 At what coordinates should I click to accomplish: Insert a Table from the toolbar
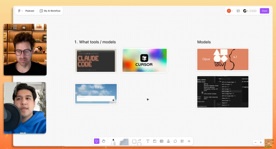(162, 141)
